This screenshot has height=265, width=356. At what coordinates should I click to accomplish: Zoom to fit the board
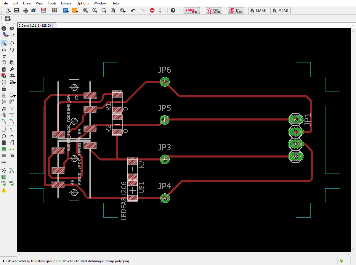pos(86,10)
